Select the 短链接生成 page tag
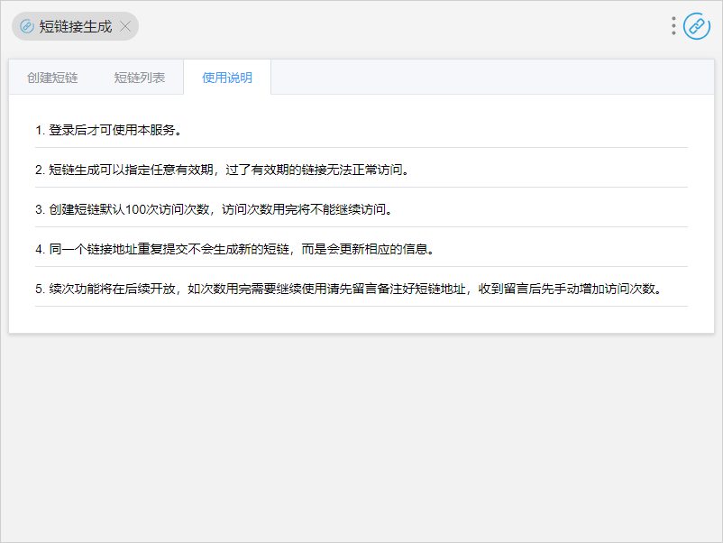The height and width of the screenshot is (543, 723). (x=75, y=26)
